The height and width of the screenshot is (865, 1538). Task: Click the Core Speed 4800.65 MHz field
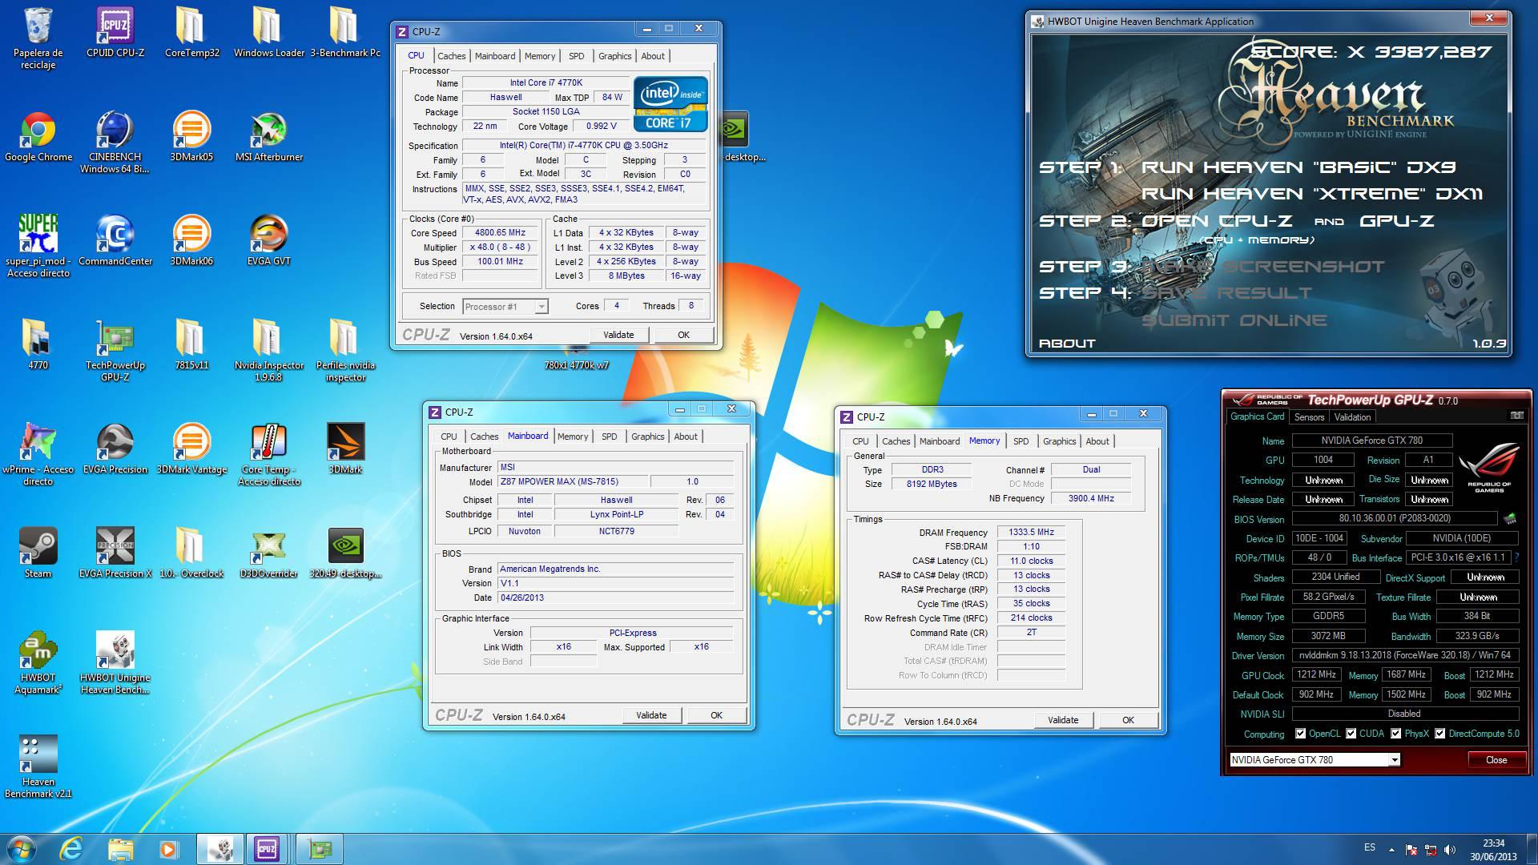(500, 233)
